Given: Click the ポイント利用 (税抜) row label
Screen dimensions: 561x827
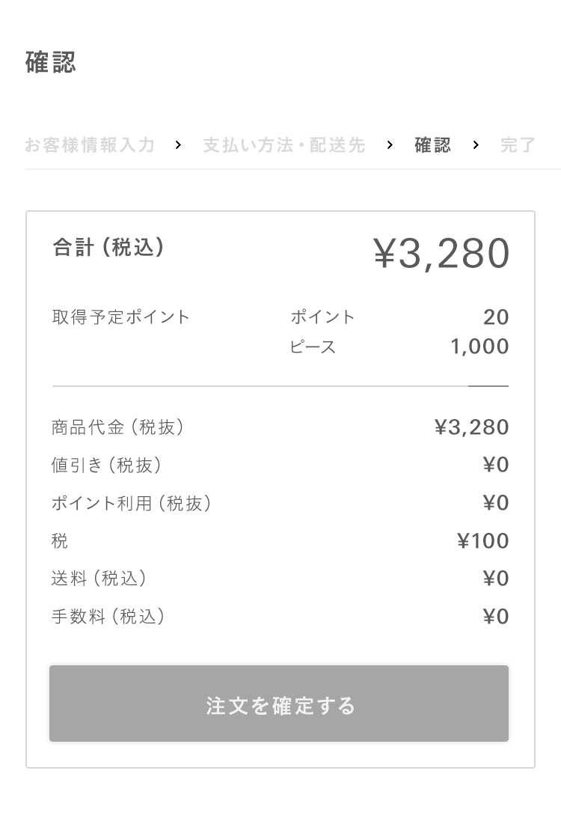Looking at the screenshot, I should 132,503.
